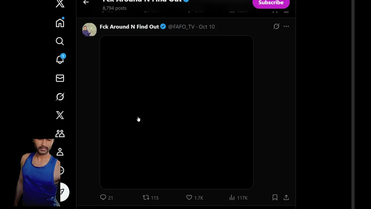This screenshot has width=371, height=209.
Task: Reply to the post with 21 comments
Action: pyautogui.click(x=103, y=198)
